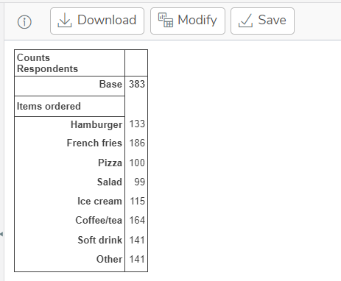Save the current table
The image size is (341, 281).
(x=262, y=21)
